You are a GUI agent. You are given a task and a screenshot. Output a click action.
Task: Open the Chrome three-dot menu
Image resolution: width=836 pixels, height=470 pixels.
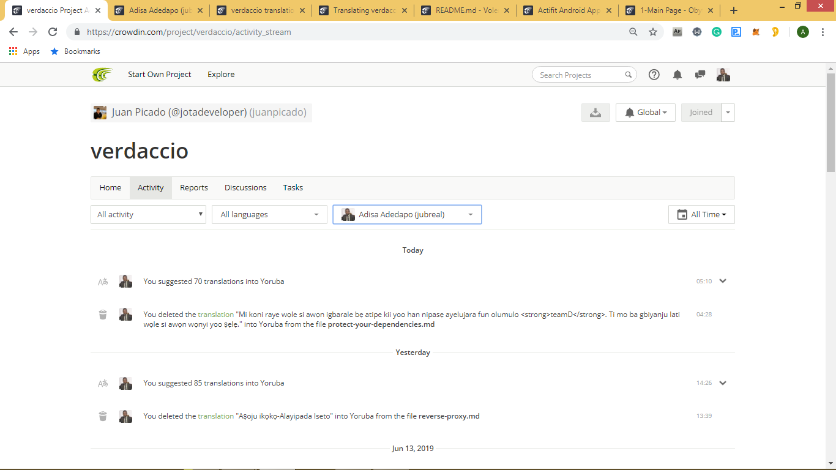point(823,32)
